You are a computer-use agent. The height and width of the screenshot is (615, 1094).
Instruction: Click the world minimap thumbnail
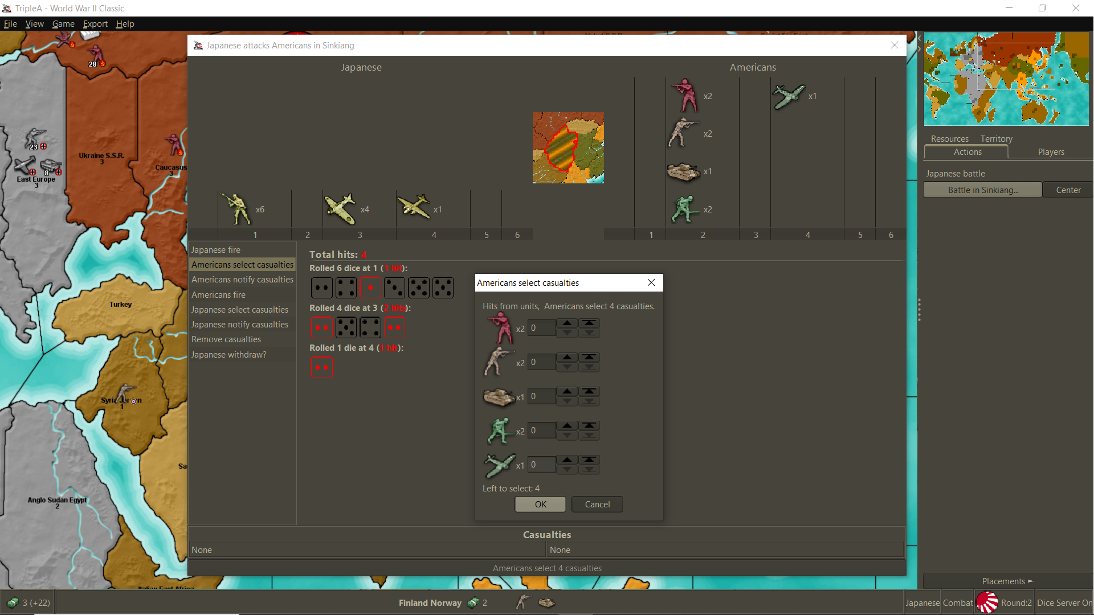coord(1006,79)
